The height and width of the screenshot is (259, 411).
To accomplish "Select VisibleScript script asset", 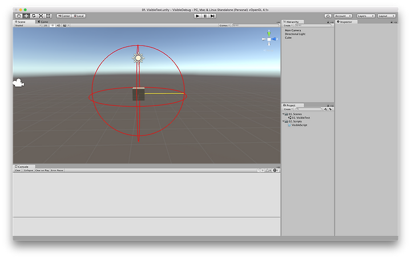I will (297, 125).
